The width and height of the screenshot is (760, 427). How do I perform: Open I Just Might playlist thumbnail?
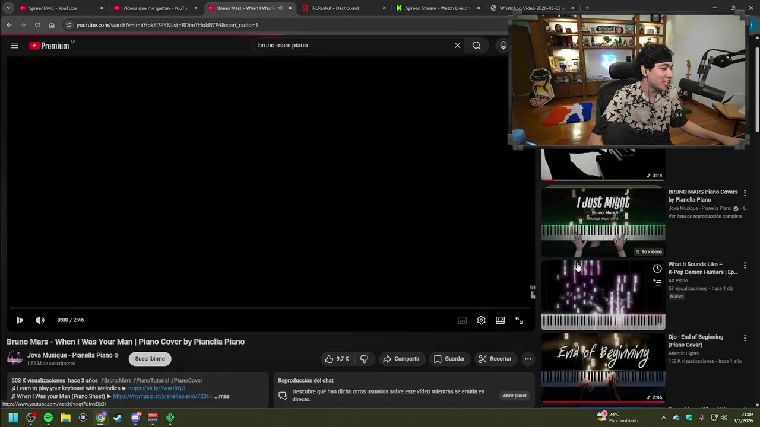click(603, 222)
